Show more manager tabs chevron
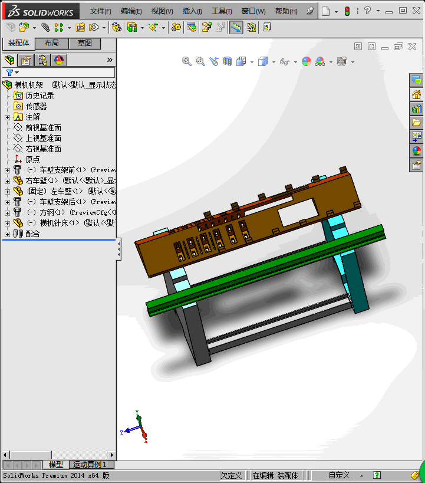 [110, 60]
